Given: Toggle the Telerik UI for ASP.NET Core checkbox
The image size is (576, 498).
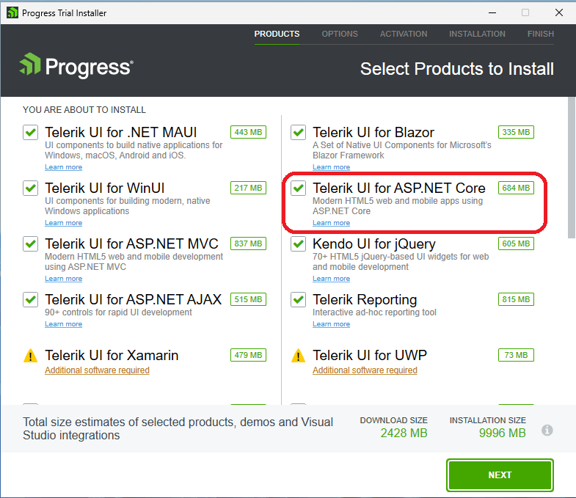Looking at the screenshot, I should (299, 188).
